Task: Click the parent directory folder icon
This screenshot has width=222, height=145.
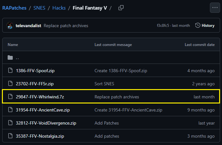Action: click(x=10, y=58)
